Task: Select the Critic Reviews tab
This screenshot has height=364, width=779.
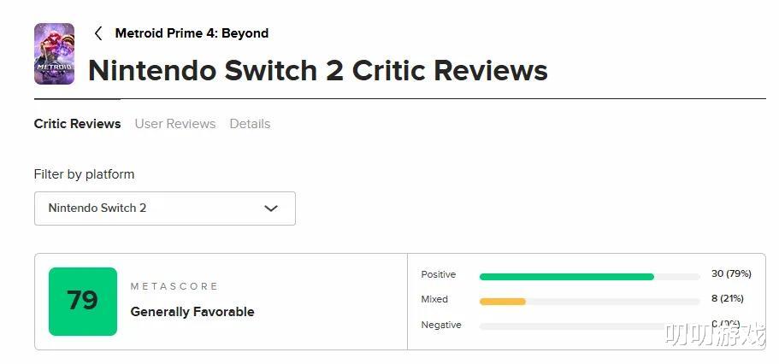Action: [77, 124]
